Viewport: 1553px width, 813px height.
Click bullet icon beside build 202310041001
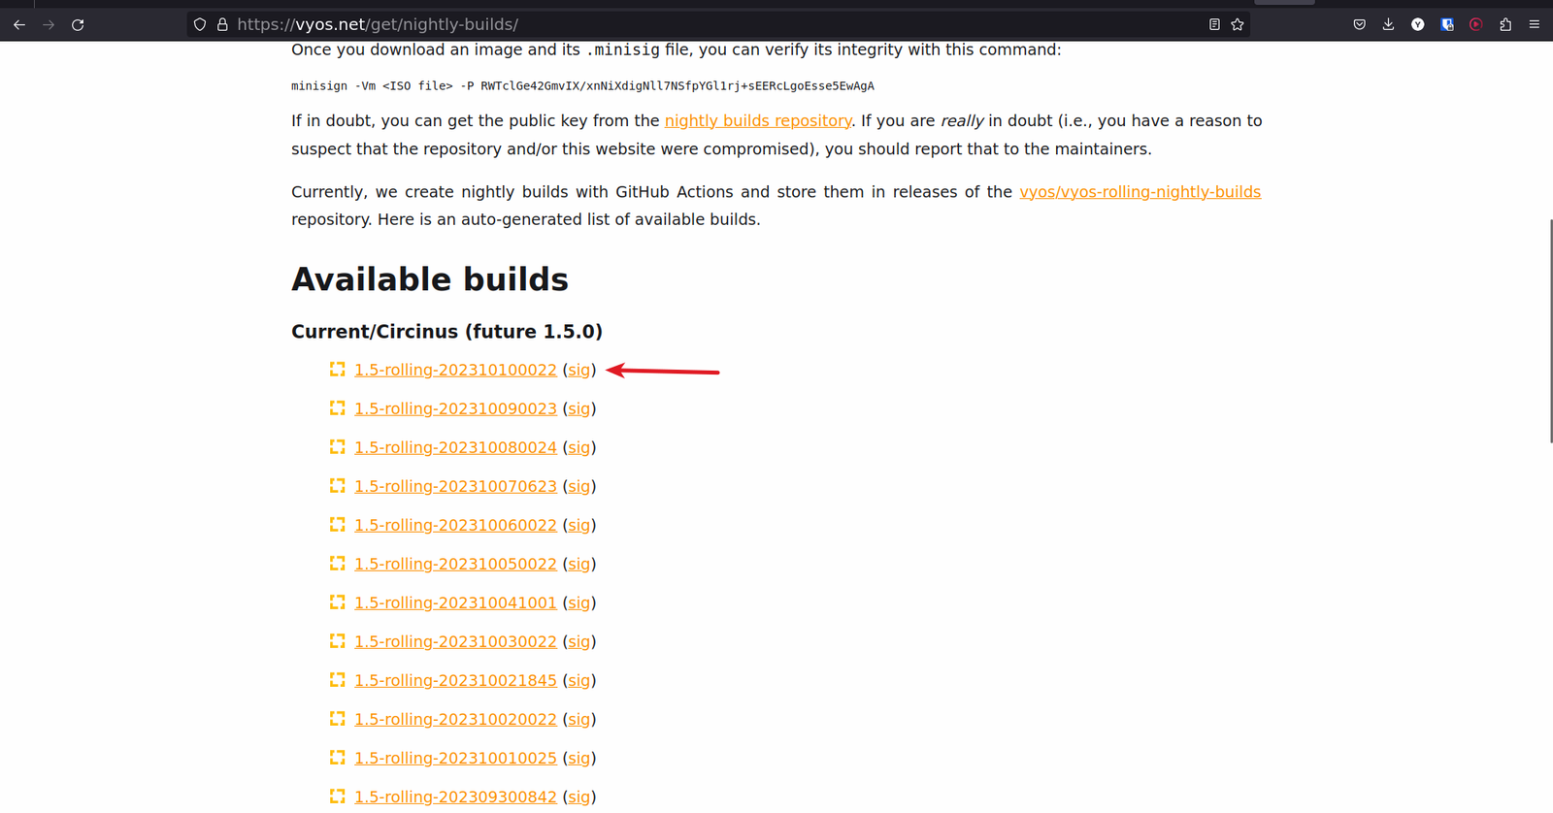[x=337, y=602]
